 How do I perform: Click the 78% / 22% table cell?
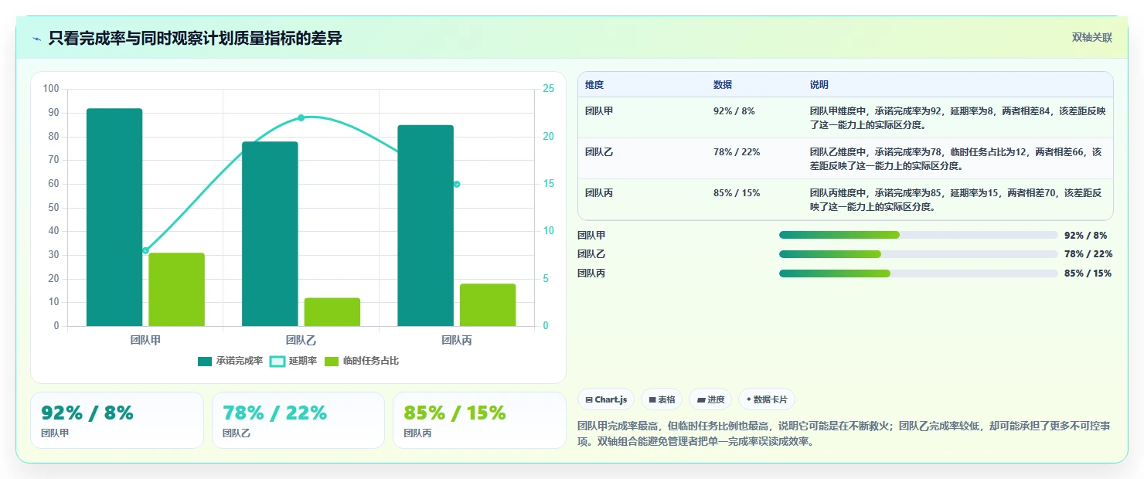(x=737, y=152)
